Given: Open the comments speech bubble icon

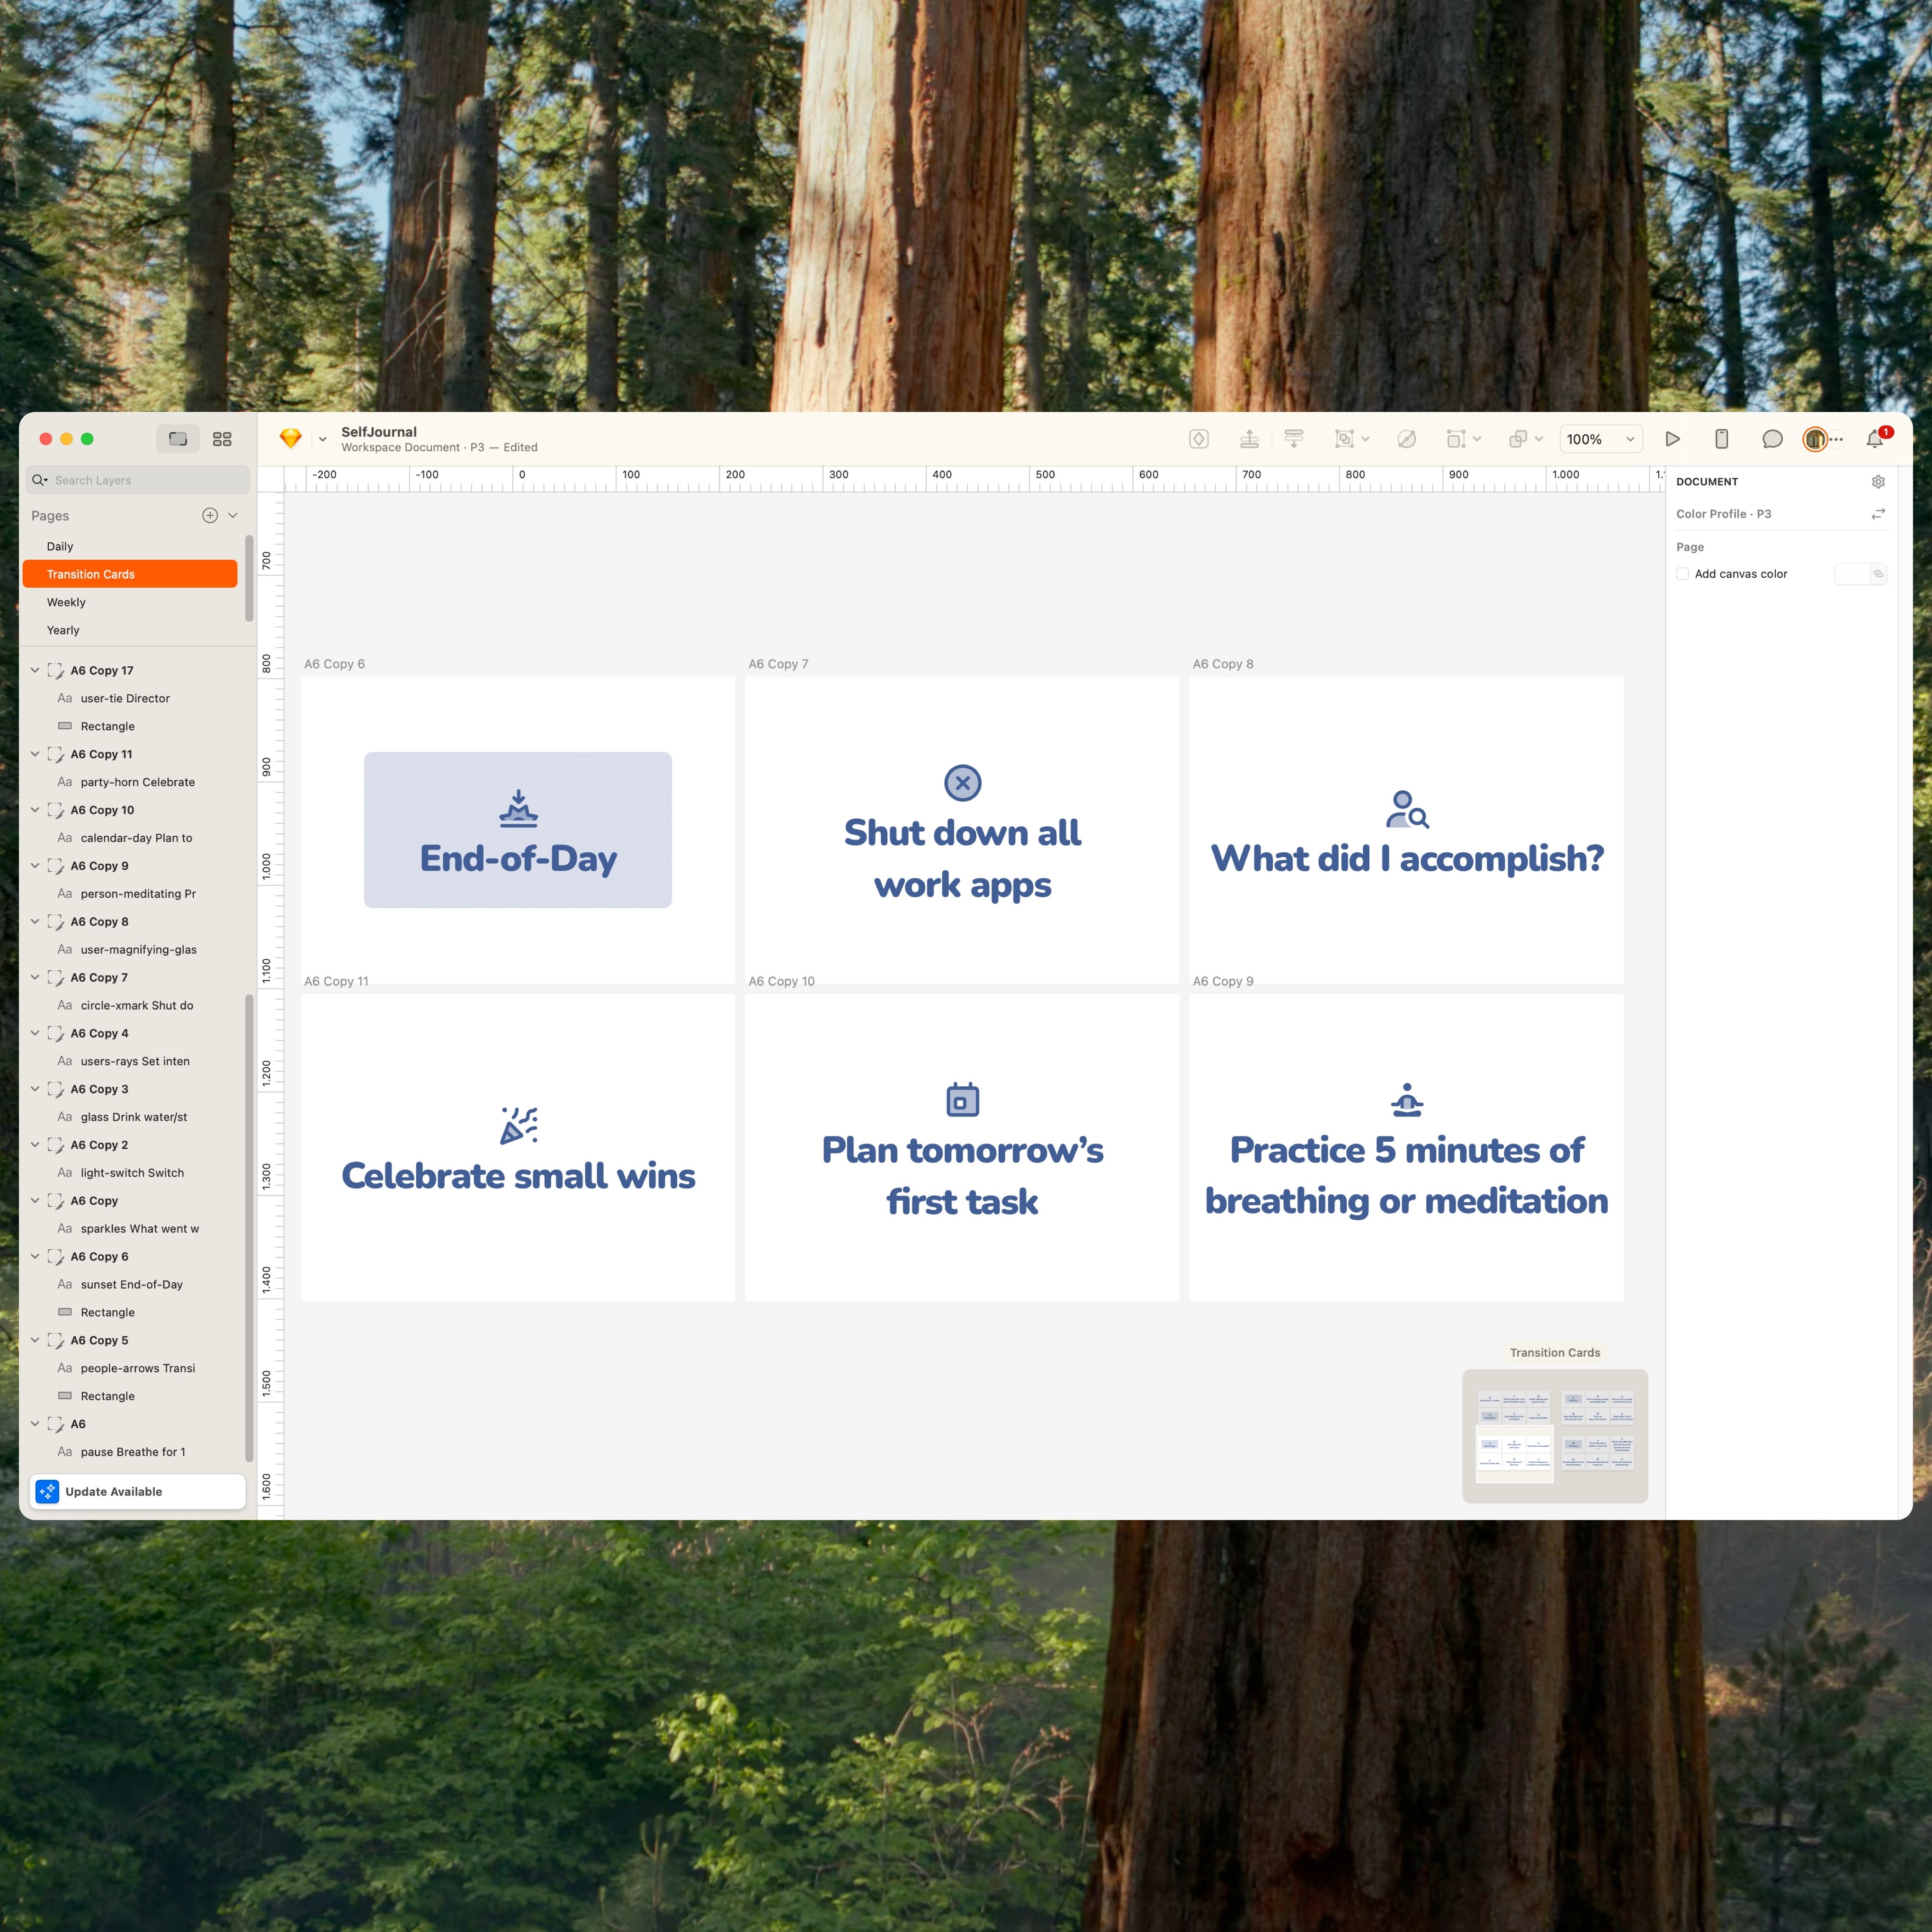Looking at the screenshot, I should point(1772,439).
